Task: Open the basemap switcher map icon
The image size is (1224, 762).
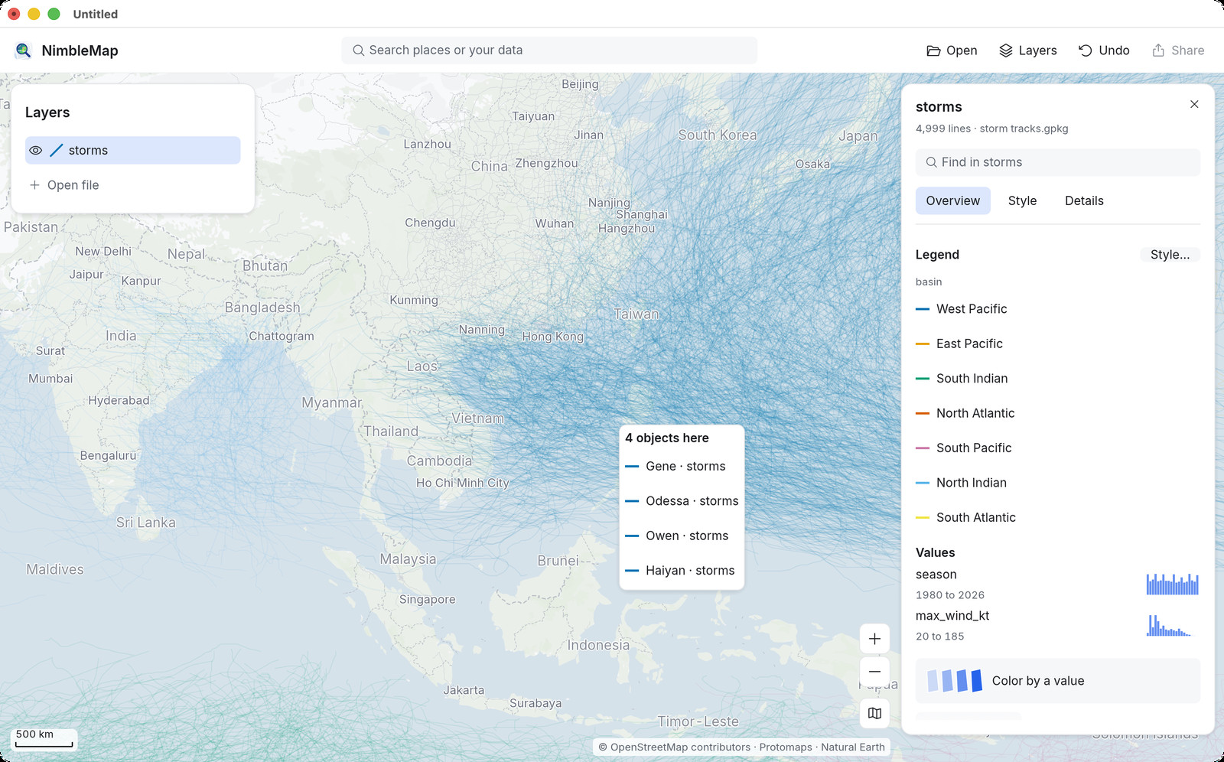Action: [874, 713]
